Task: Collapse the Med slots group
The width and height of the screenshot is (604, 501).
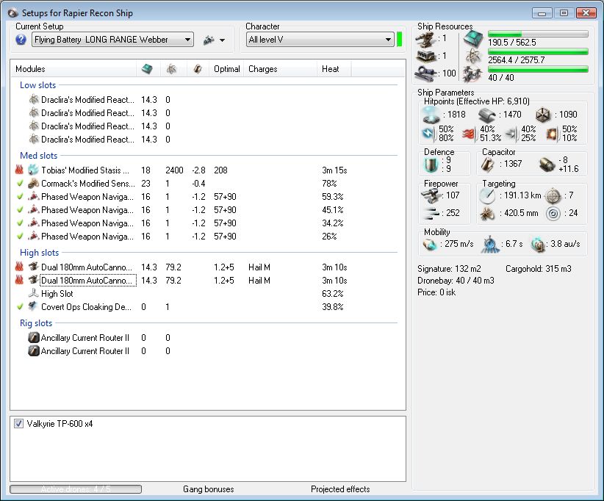Action: click(38, 156)
